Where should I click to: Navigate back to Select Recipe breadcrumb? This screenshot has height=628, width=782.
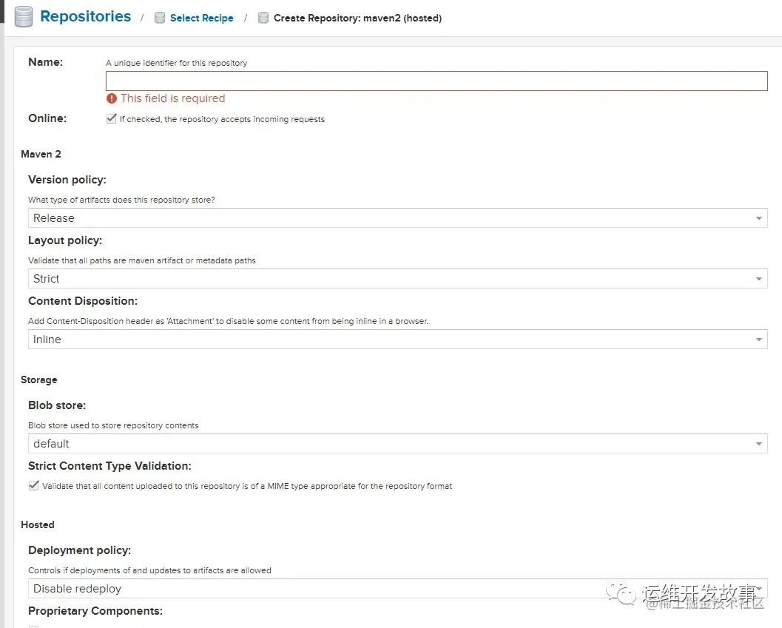coord(201,18)
